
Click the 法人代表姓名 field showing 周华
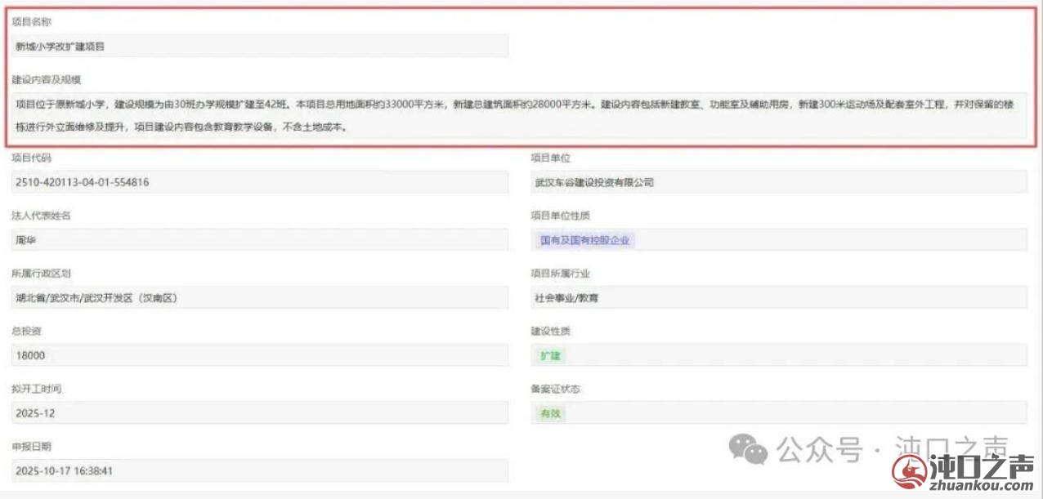260,240
